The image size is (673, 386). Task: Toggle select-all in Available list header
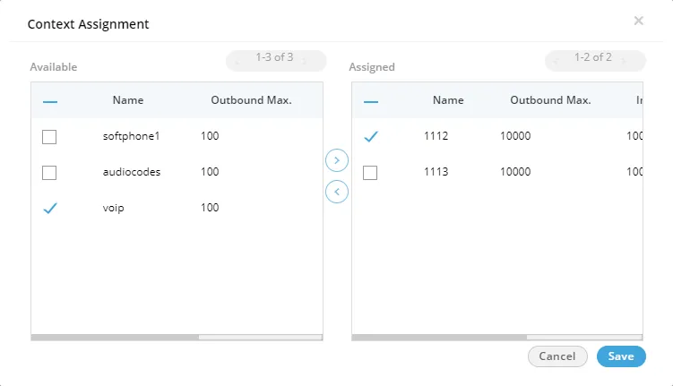click(50, 101)
